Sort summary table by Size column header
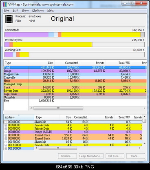150x170 pixels. click(42, 63)
